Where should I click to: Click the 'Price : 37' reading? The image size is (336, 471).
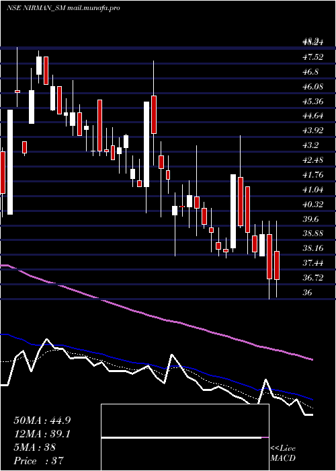[39, 461]
